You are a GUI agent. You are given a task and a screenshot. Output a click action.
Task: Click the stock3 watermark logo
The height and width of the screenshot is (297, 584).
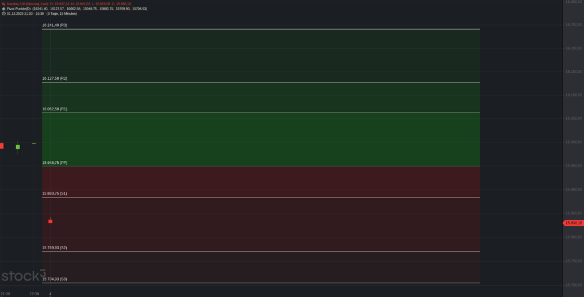tap(23, 275)
